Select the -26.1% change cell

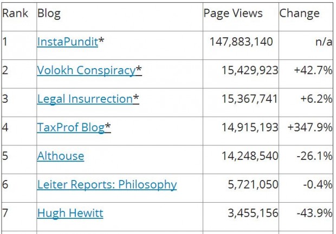(314, 156)
